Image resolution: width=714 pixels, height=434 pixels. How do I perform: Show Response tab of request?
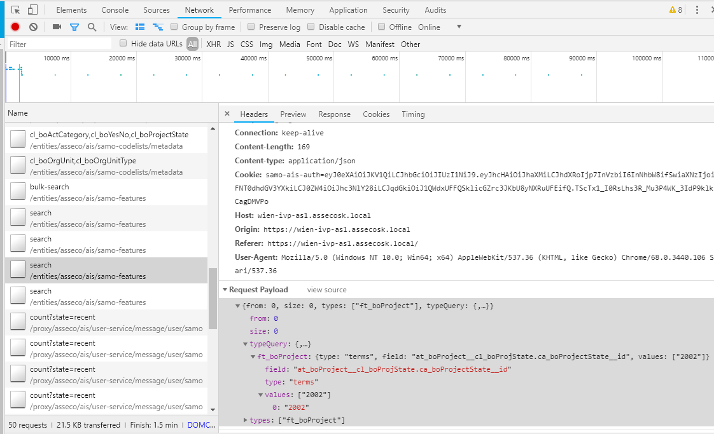(334, 114)
